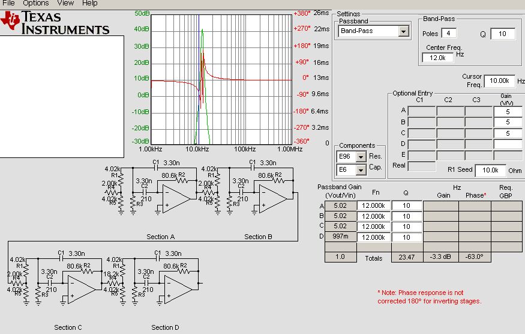Click the Q field for section D
The height and width of the screenshot is (334, 525).
click(406, 237)
